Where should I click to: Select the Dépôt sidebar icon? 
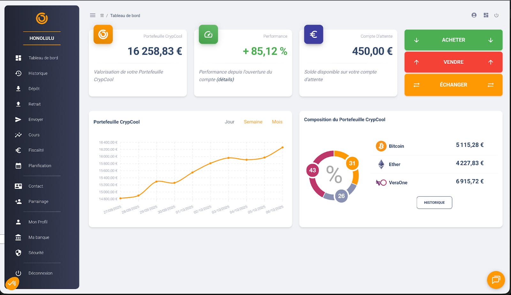(18, 88)
